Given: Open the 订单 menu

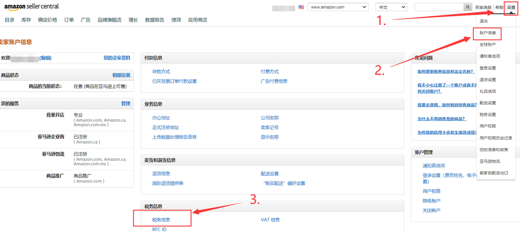Looking at the screenshot, I should [69, 20].
